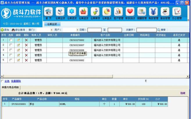The width and height of the screenshot is (191, 119).
Task: Click the 产品名称 detail column header
Action: tap(42, 99)
